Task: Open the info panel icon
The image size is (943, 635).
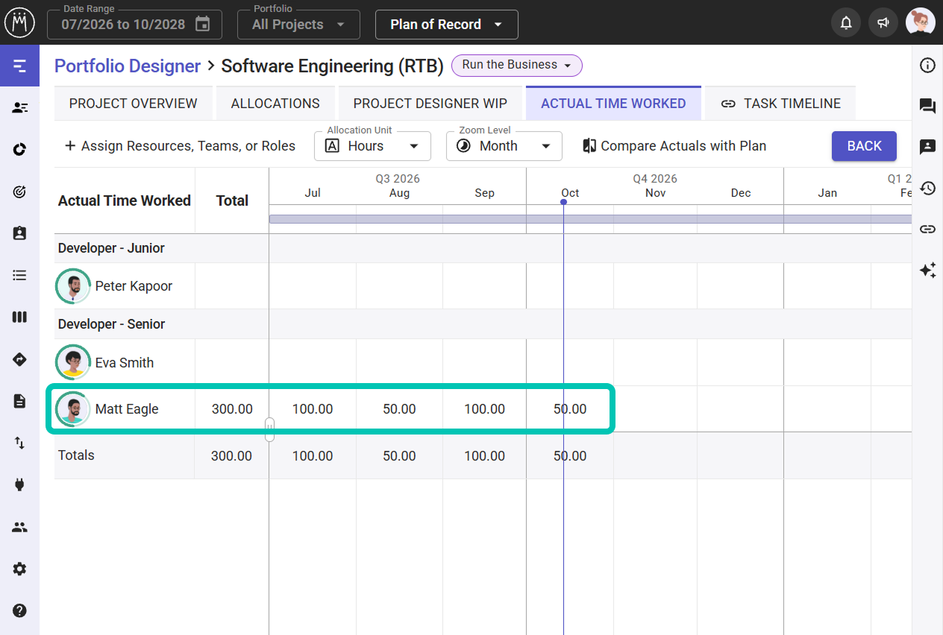Action: pyautogui.click(x=927, y=66)
